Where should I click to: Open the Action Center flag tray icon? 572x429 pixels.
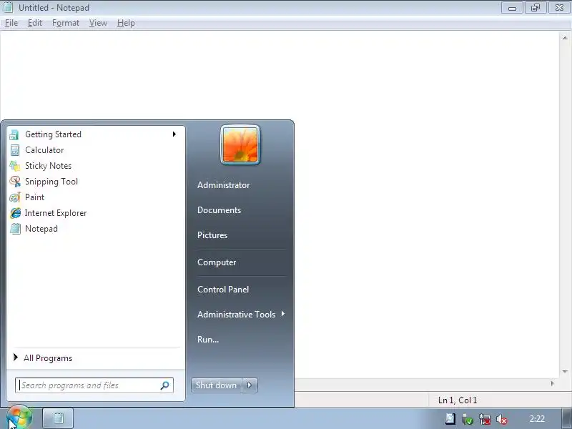point(450,419)
